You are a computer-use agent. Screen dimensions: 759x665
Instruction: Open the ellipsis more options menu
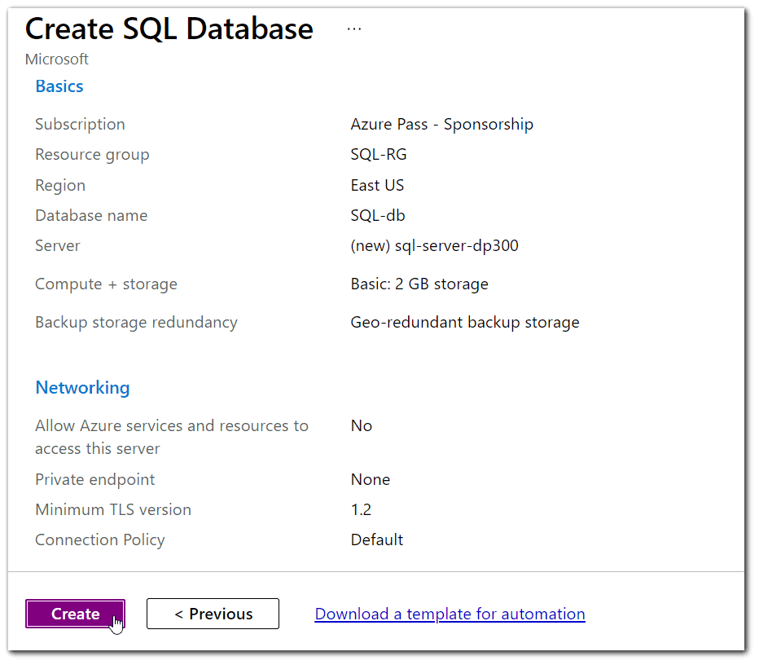(353, 29)
